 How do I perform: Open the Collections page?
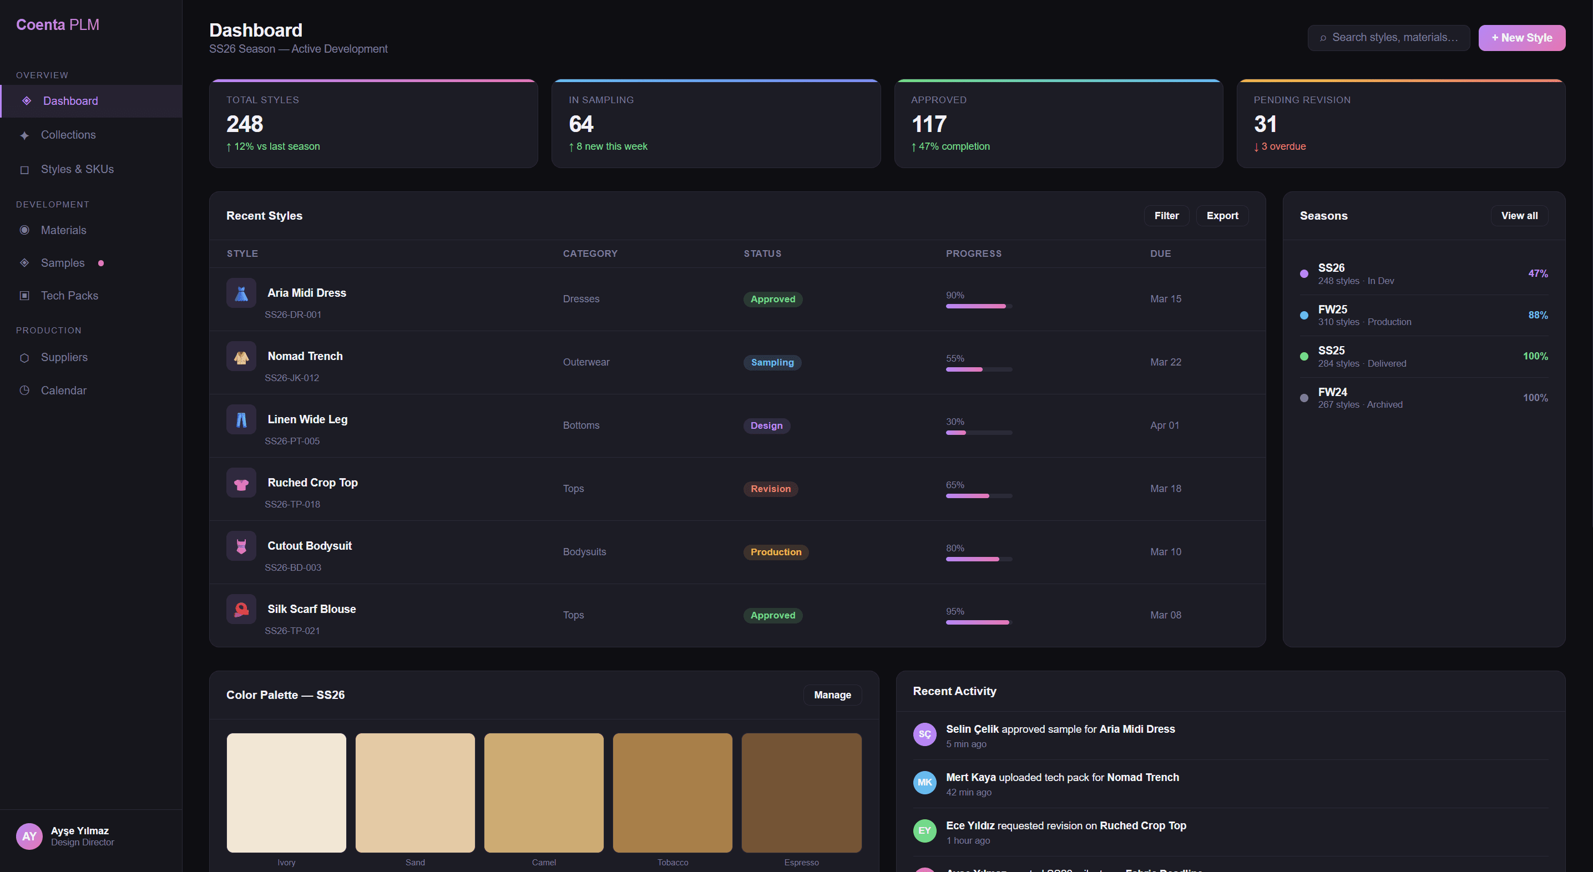pyautogui.click(x=68, y=135)
